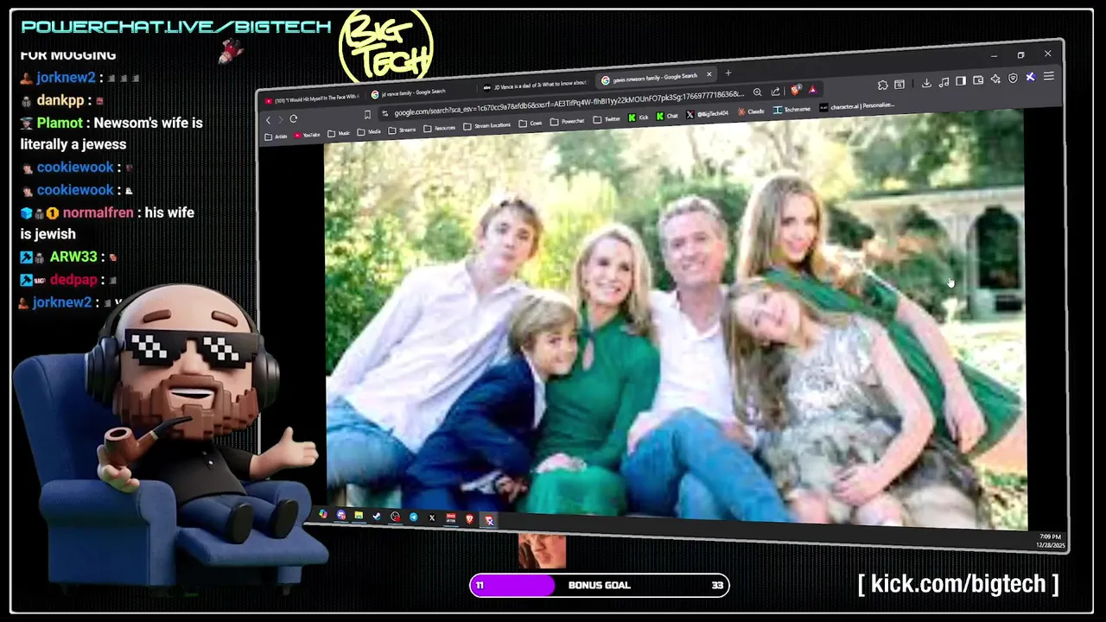Open the extensions puzzle piece icon
Screen dimensions: 1106x622
[x=882, y=85]
